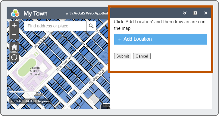Focus the Find address or place field
219x116 pixels.
pyautogui.click(x=55, y=26)
